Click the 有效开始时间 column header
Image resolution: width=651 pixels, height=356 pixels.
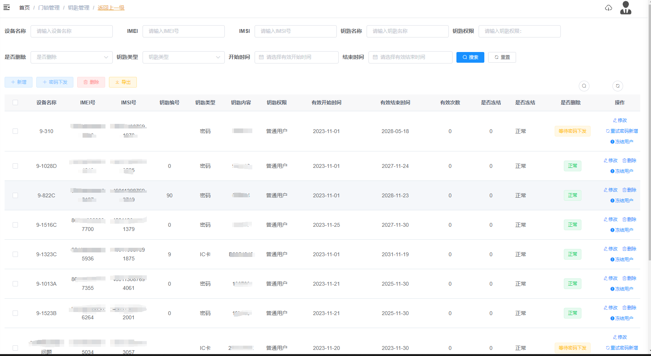(x=326, y=102)
